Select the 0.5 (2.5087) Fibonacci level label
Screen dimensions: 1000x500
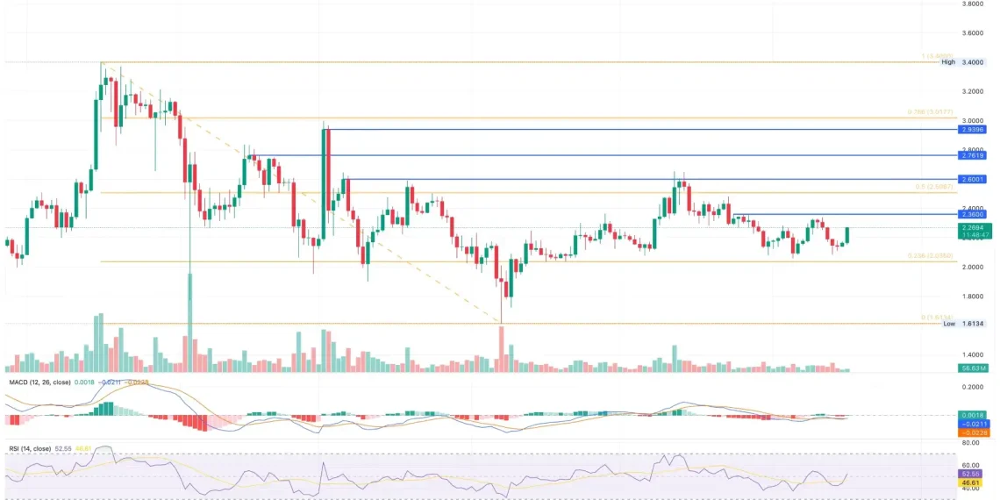point(934,188)
